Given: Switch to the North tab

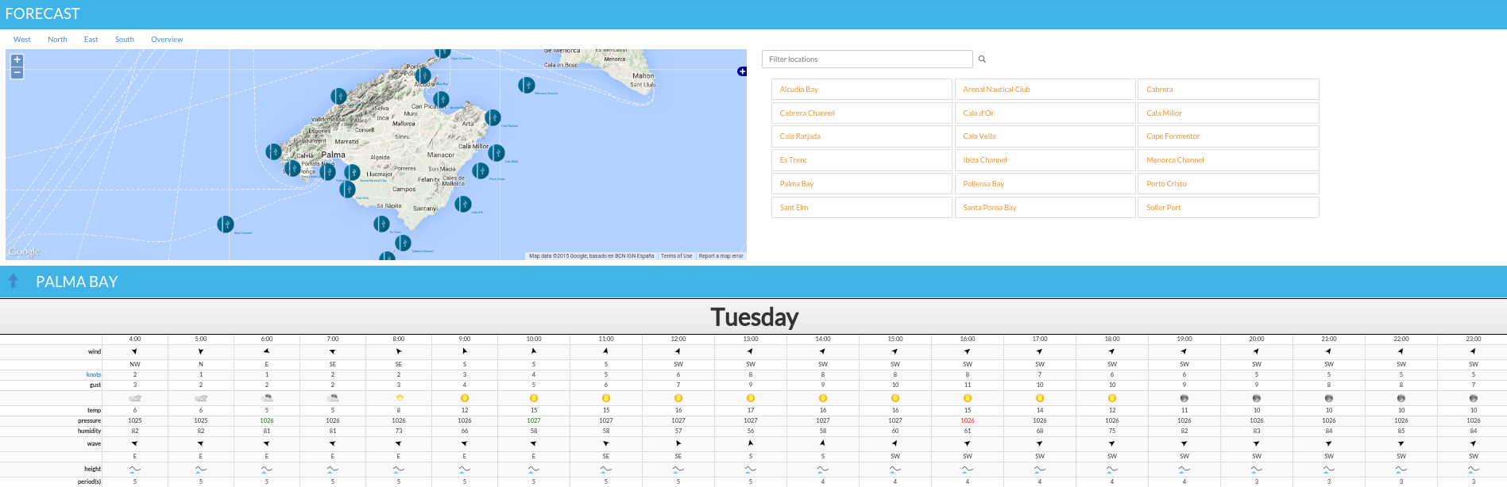Looking at the screenshot, I should pyautogui.click(x=57, y=40).
